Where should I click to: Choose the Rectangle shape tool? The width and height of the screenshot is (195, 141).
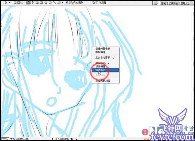(37, 3)
